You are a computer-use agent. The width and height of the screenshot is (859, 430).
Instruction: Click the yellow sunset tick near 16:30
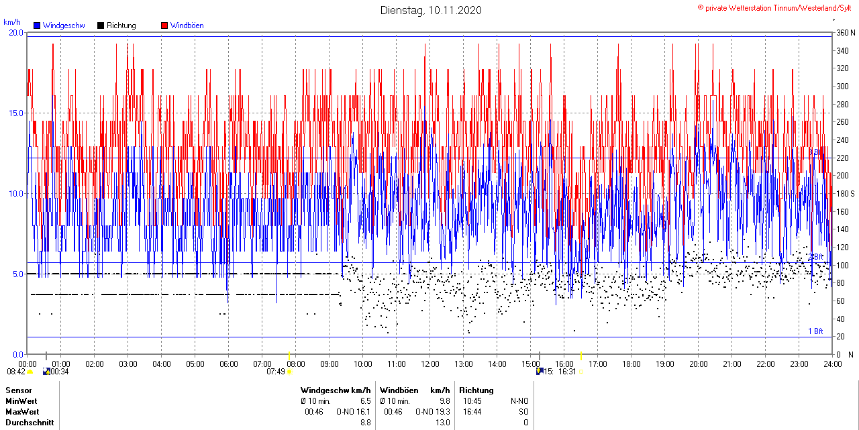[x=580, y=355]
